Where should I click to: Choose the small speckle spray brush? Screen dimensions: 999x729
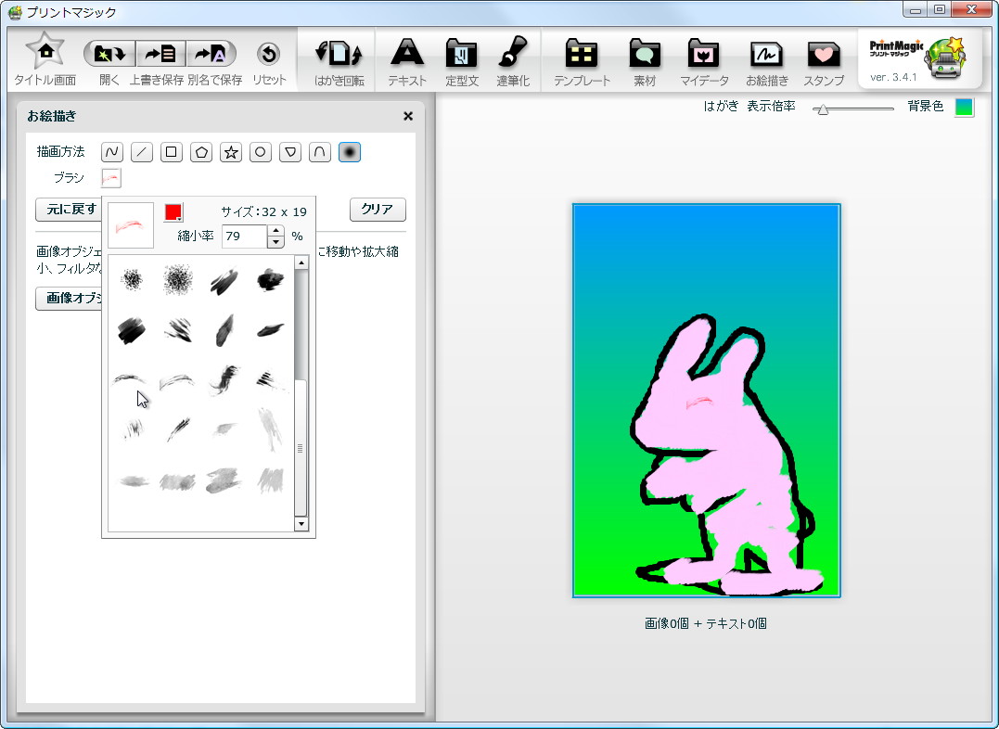132,280
